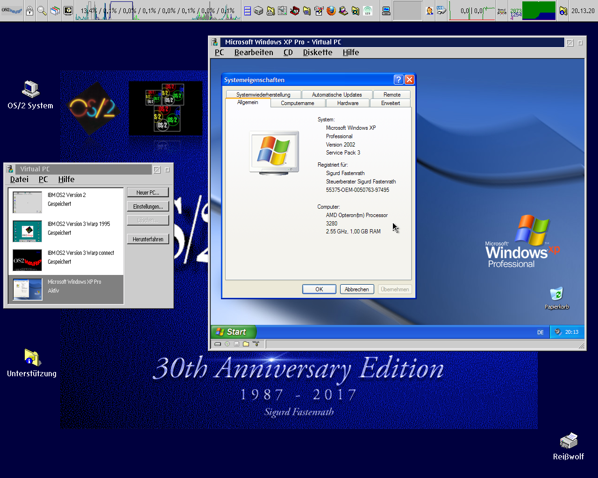Viewport: 598px width, 478px height.
Task: Open the disk drive icon in the top bar
Action: coord(258,11)
